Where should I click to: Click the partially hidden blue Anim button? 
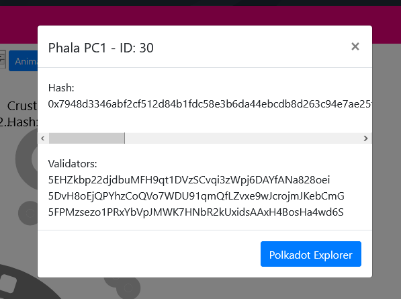pos(24,61)
